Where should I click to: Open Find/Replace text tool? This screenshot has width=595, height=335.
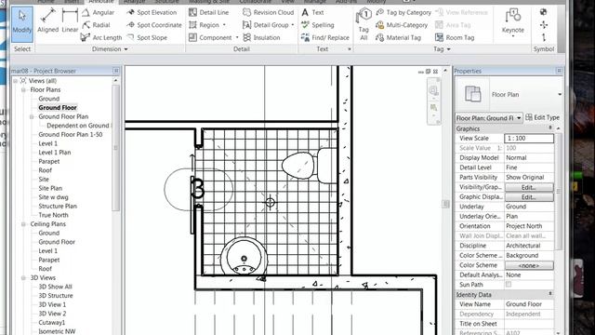[325, 37]
